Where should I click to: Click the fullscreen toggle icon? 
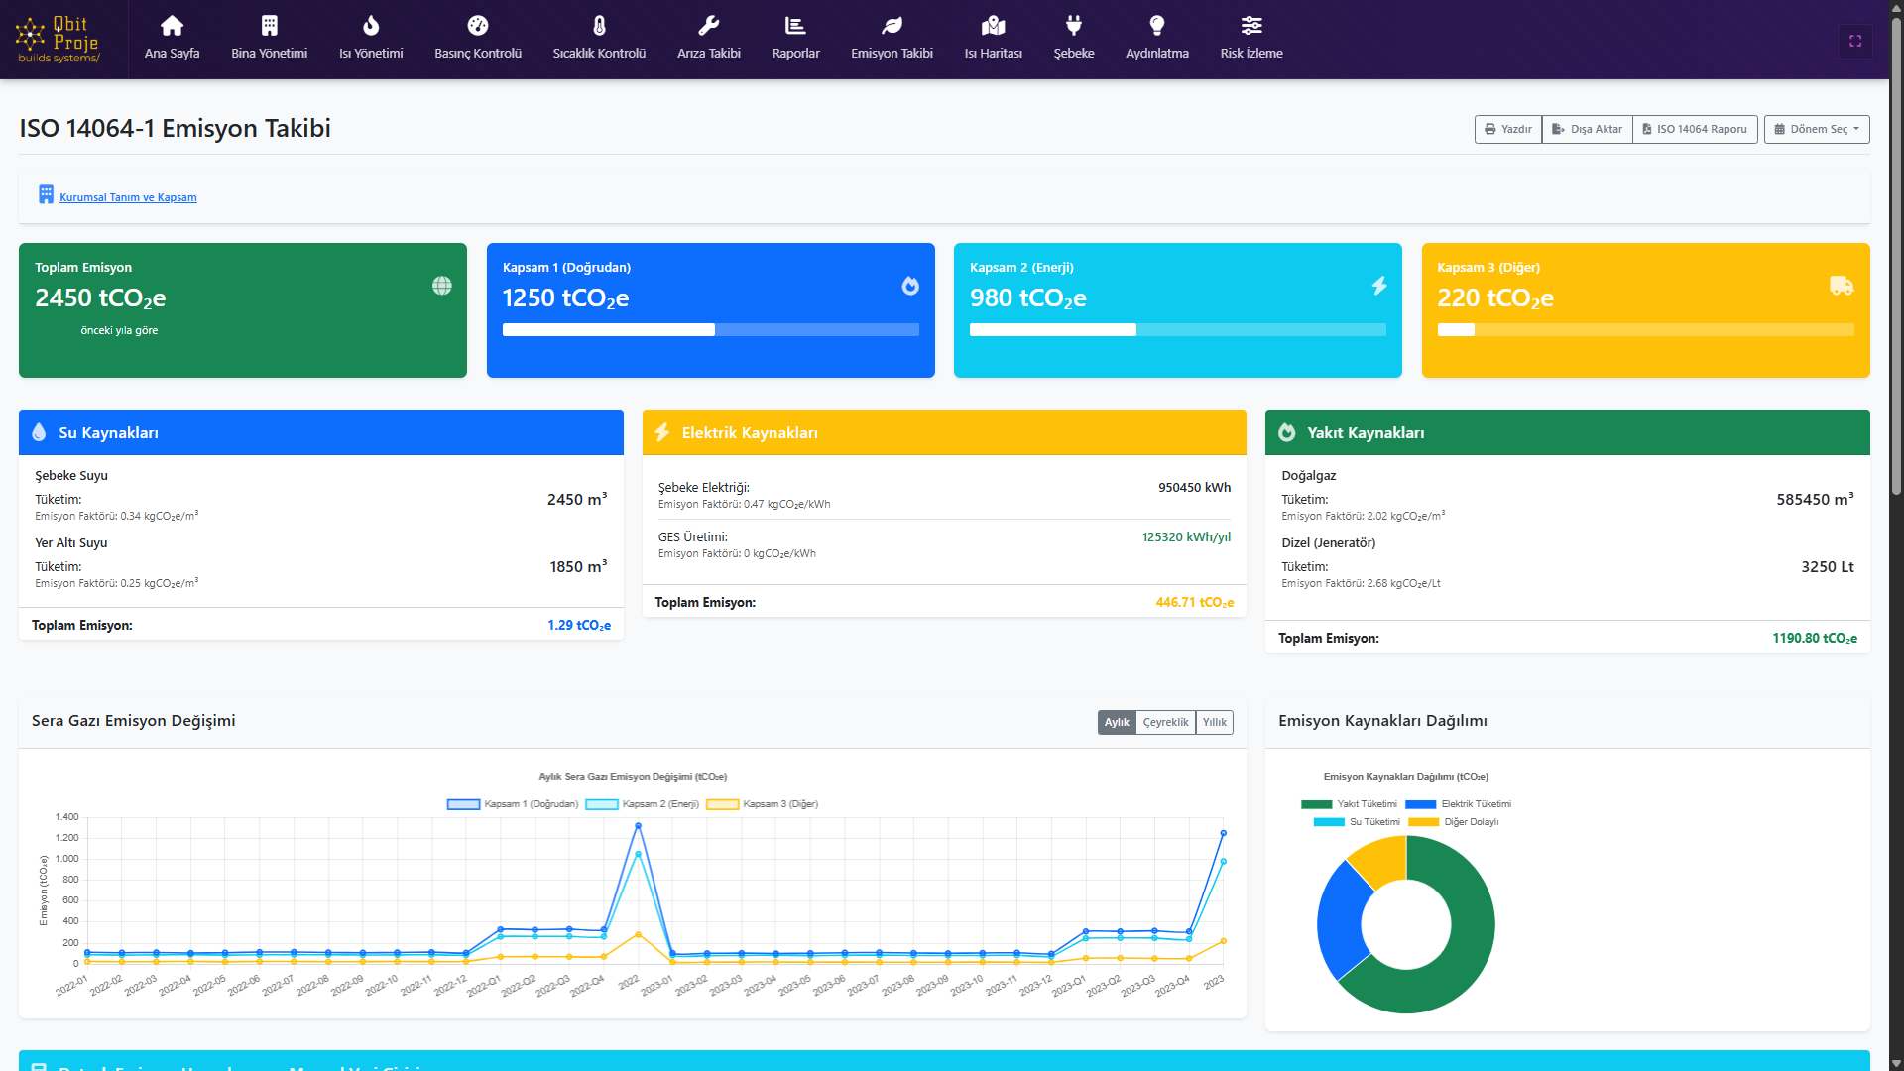[x=1854, y=41]
